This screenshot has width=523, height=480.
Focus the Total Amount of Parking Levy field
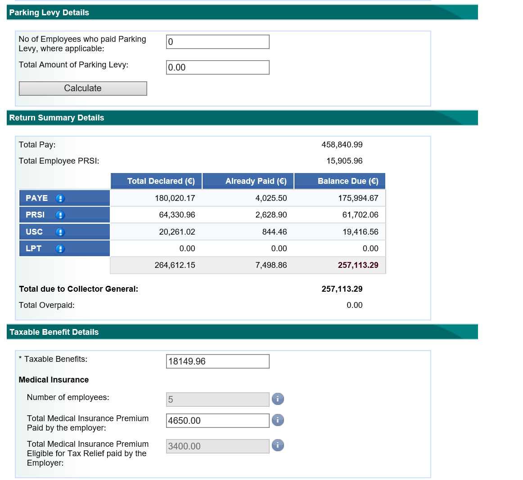pyautogui.click(x=217, y=67)
